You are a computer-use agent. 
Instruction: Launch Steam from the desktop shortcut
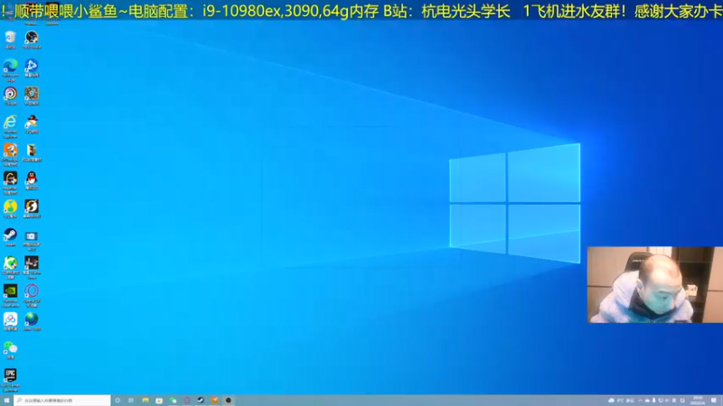(x=10, y=237)
